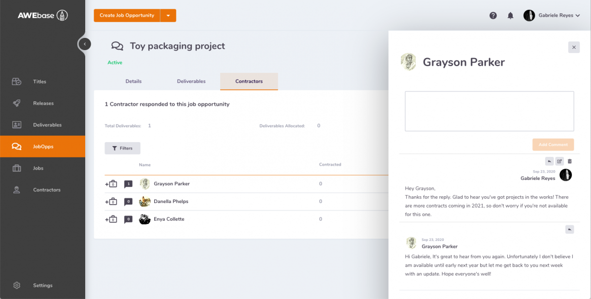The width and height of the screenshot is (591, 299).
Task: Click the Create Job Opportunity button
Action: (127, 16)
